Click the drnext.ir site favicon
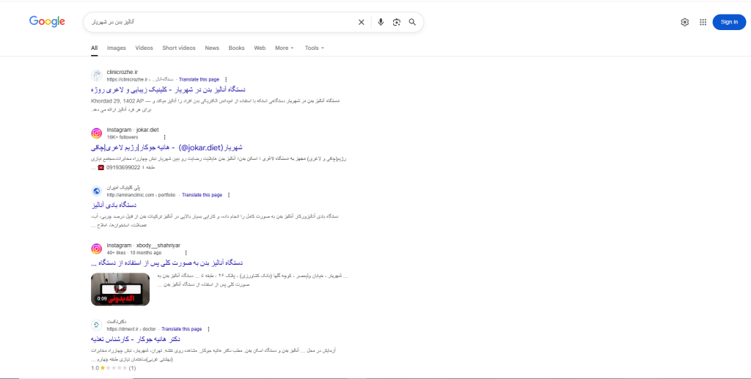Screen dimensions: 751x379 point(97,325)
